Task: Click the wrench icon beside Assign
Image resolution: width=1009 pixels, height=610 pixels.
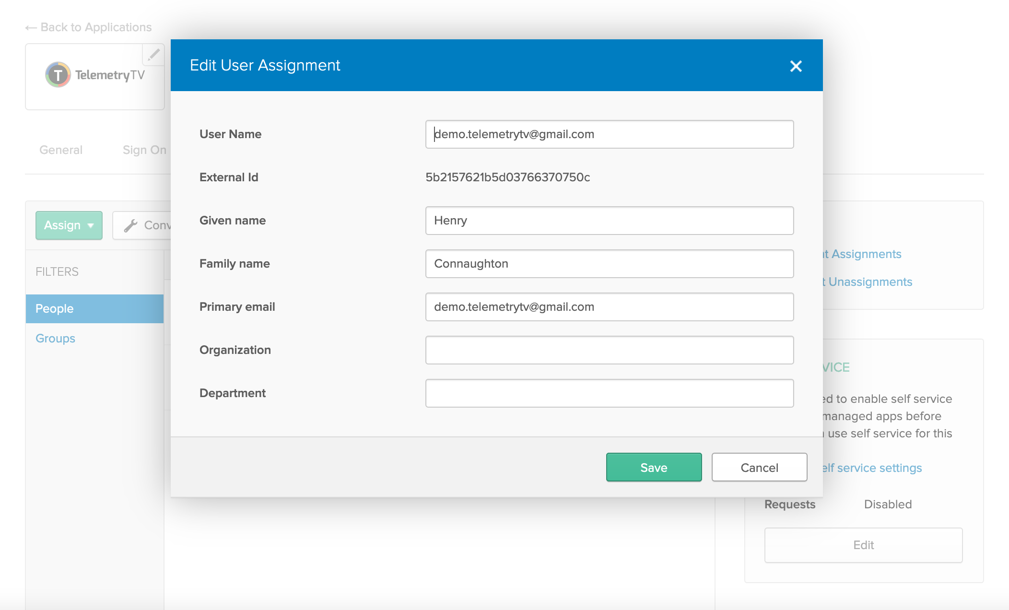Action: point(130,225)
